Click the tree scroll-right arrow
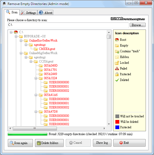 pyautogui.click(x=104, y=128)
